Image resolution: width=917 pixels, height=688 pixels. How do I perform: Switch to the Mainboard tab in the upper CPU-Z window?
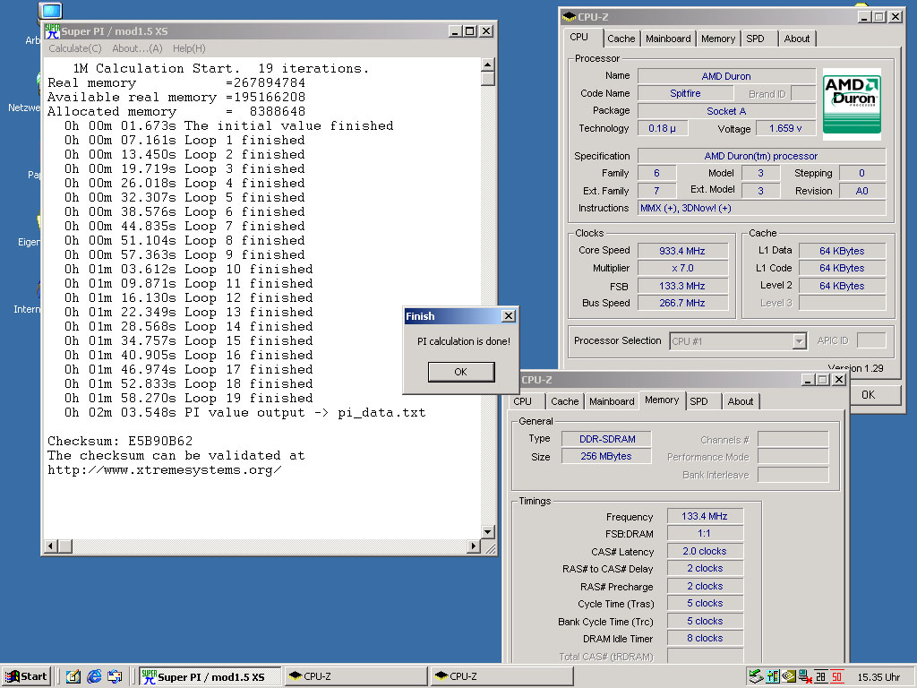(x=668, y=39)
